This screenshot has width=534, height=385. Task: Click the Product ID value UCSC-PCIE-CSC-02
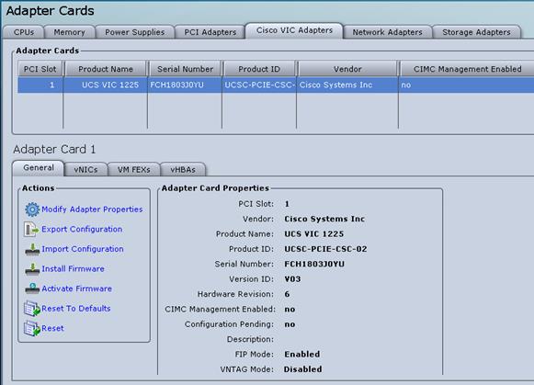tap(325, 249)
